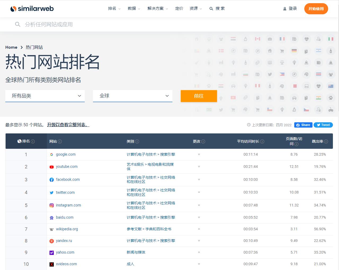339x270 pixels.
Task: Click the Baidu favicon in row 6
Action: 52,218
